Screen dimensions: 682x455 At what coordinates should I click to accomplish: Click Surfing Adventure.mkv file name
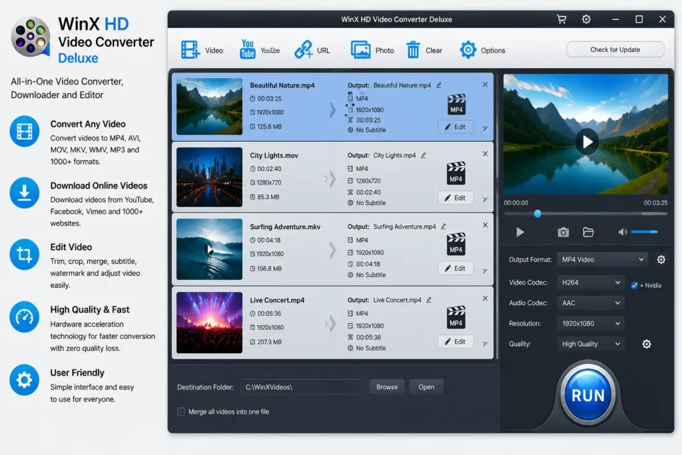[x=285, y=227]
